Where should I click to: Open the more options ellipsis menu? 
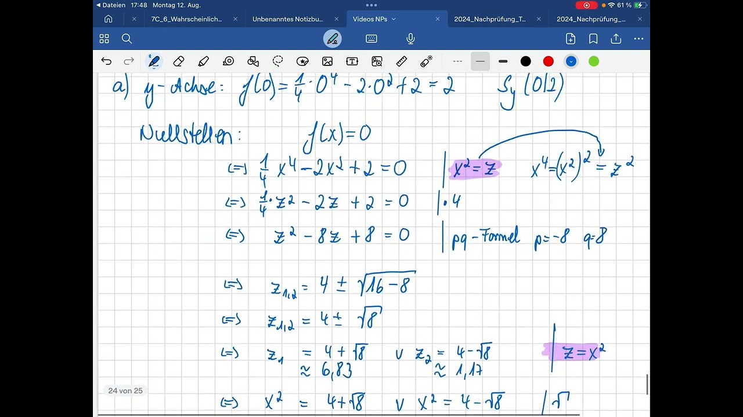point(639,39)
